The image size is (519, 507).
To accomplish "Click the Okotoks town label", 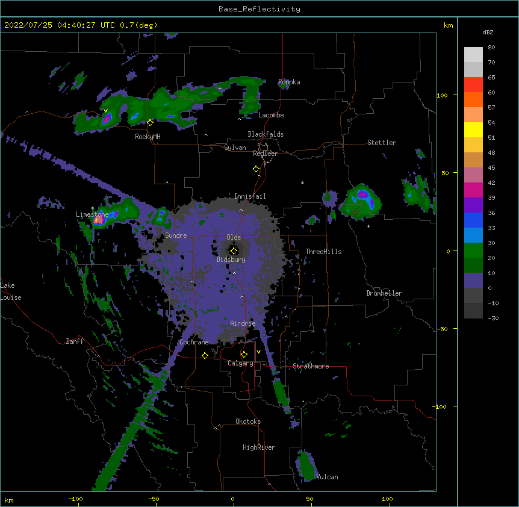I will point(248,421).
